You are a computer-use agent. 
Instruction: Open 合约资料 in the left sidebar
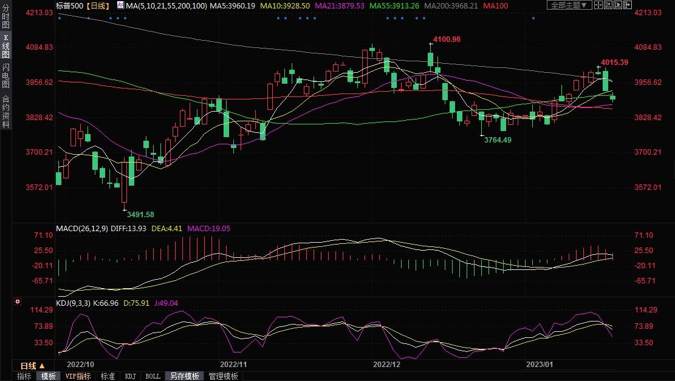pyautogui.click(x=5, y=111)
